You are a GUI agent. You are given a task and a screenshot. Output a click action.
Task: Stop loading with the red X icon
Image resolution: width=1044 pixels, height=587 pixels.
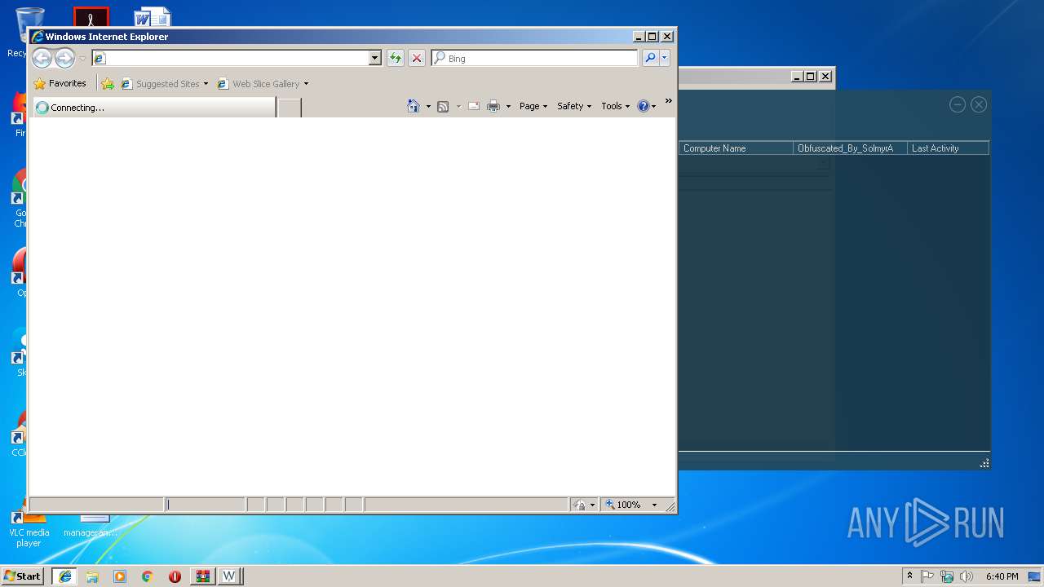tap(417, 58)
